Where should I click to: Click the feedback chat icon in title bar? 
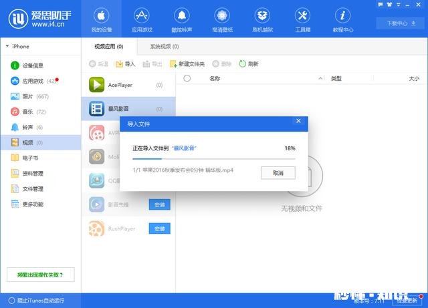click(381, 5)
